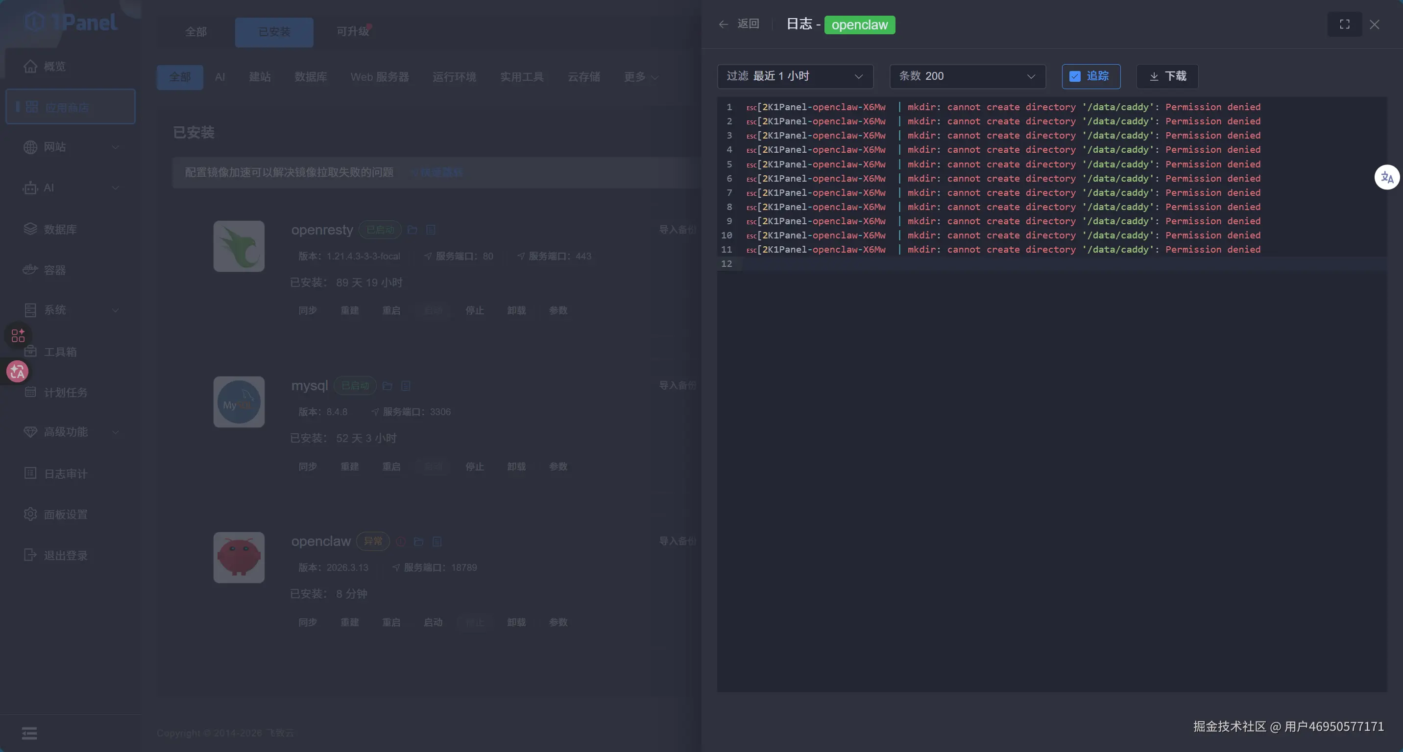Click the fullscreen icon in log panel

[x=1344, y=24]
